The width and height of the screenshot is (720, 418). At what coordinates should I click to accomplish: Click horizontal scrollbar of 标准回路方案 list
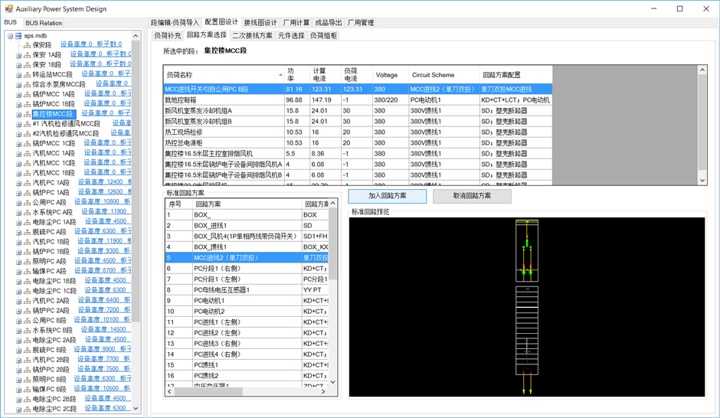tap(247, 391)
